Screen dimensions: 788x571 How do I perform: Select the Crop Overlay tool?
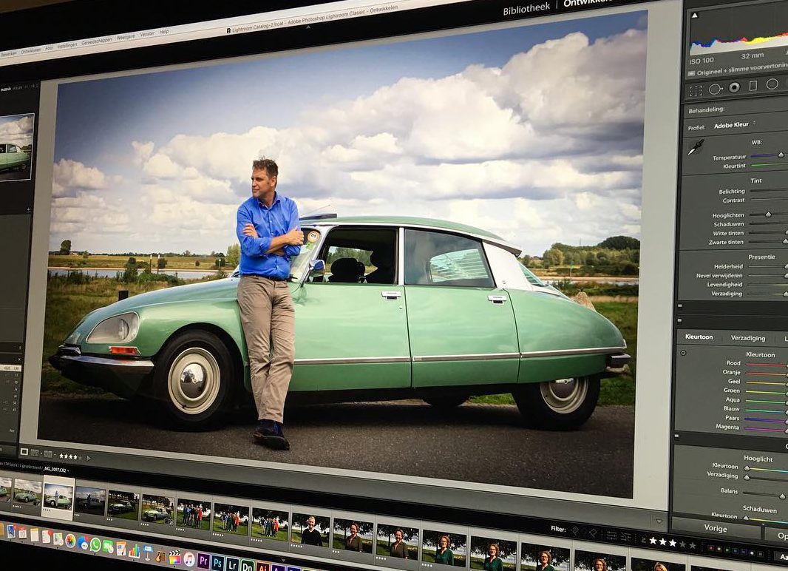click(696, 91)
